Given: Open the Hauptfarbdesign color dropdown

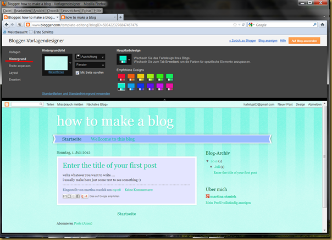Looking at the screenshot, I should [x=124, y=59].
